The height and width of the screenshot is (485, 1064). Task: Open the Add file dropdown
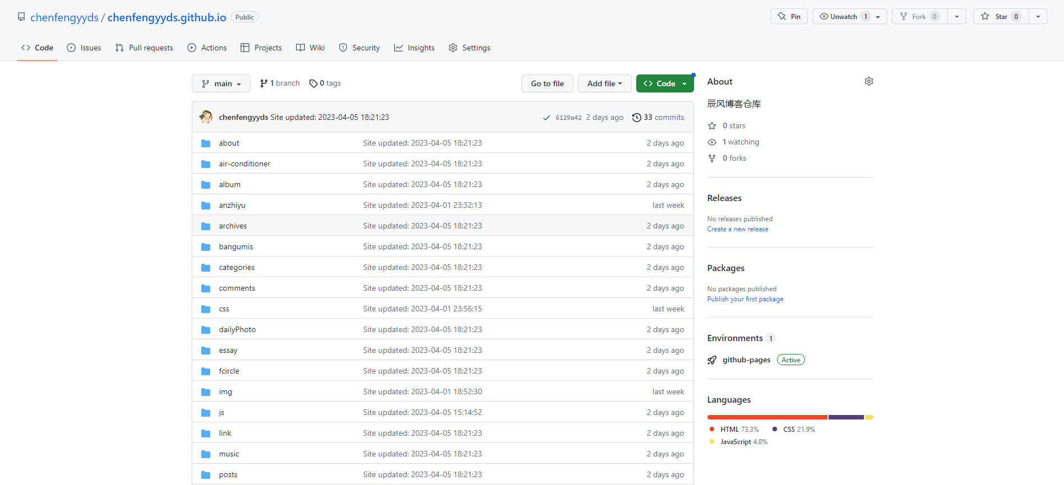pos(605,83)
